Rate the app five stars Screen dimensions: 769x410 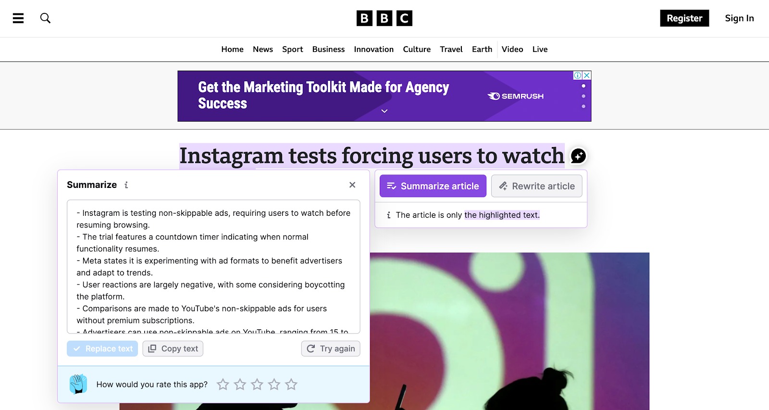click(291, 384)
